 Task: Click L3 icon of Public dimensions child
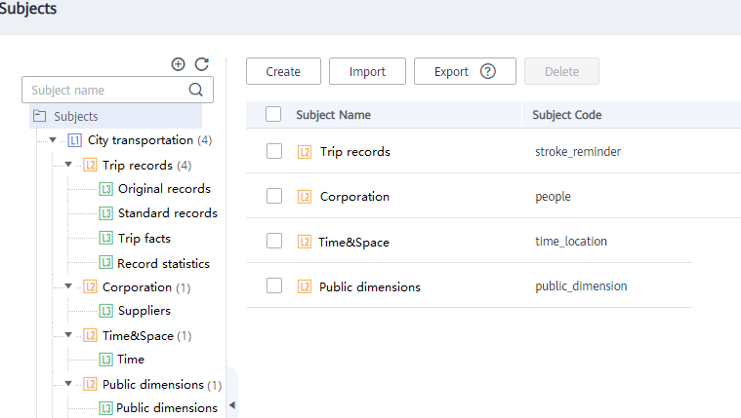tap(105, 408)
